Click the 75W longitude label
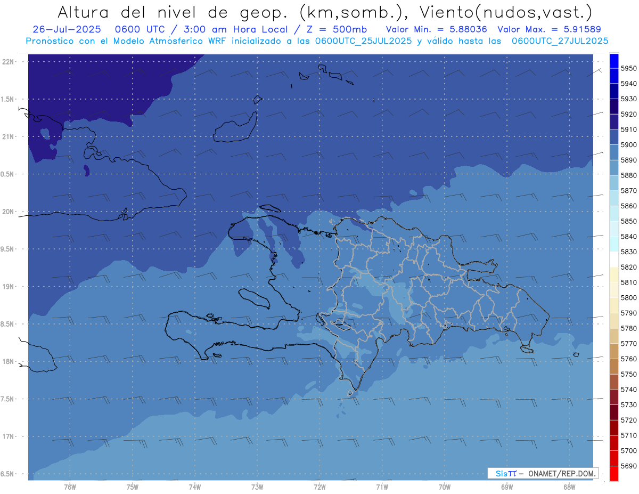The image size is (639, 494). [x=133, y=487]
